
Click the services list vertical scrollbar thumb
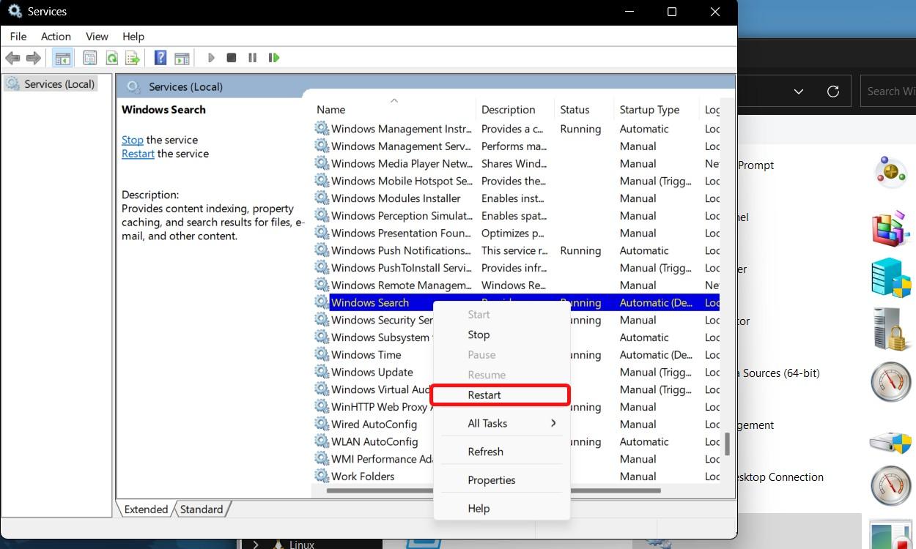pos(727,443)
